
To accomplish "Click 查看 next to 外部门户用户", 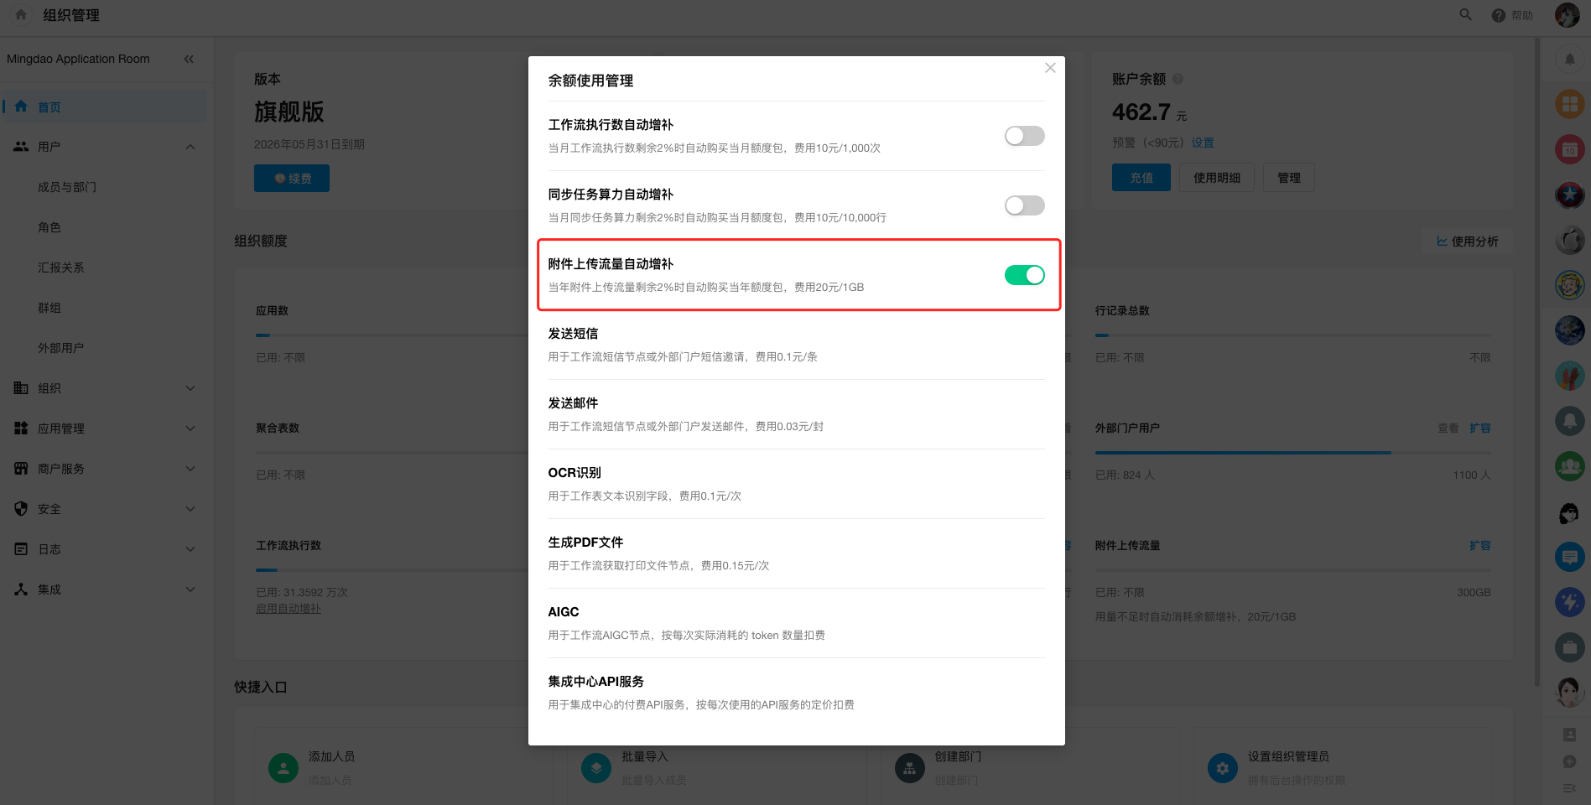I will 1448,428.
